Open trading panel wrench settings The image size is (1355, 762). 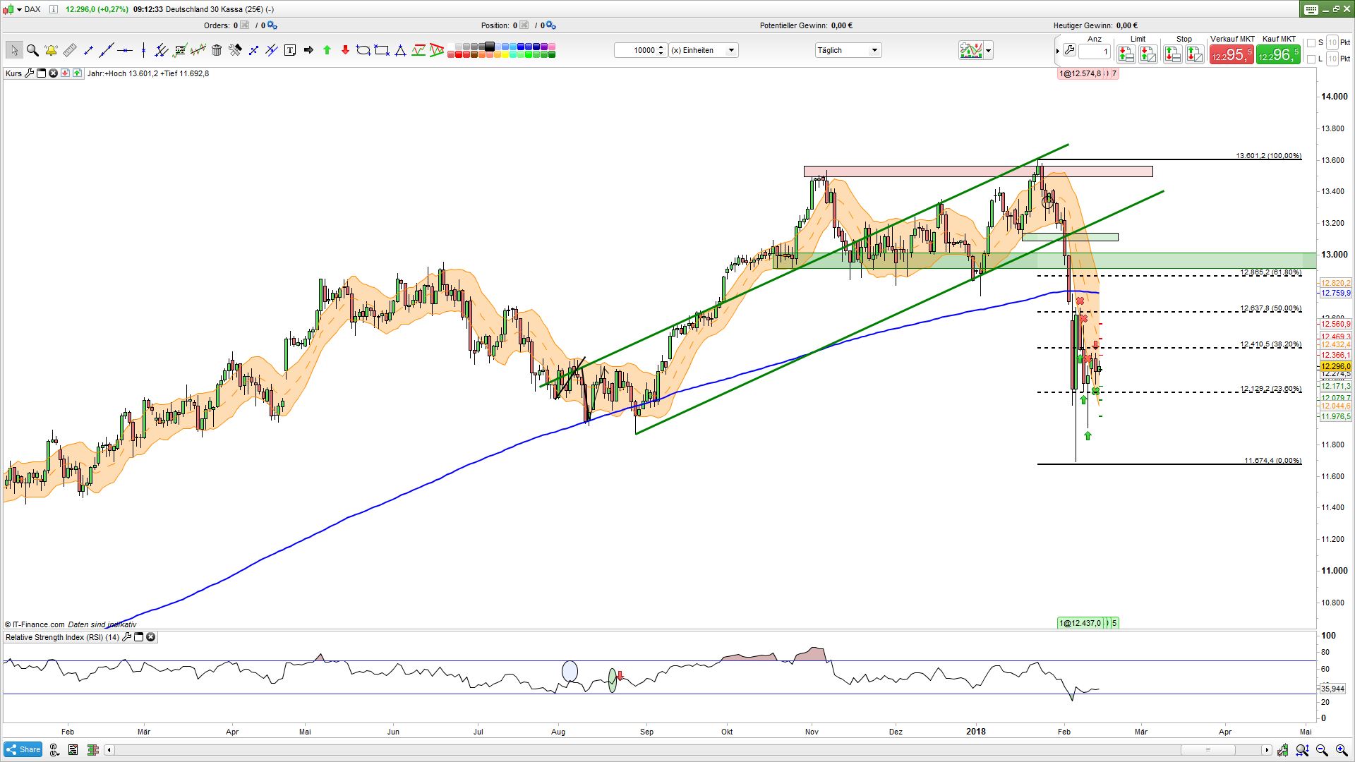click(1069, 51)
